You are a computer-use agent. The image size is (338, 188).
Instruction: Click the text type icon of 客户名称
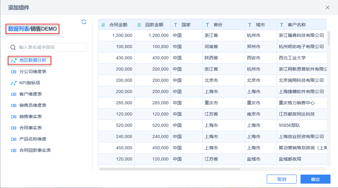coord(282,25)
